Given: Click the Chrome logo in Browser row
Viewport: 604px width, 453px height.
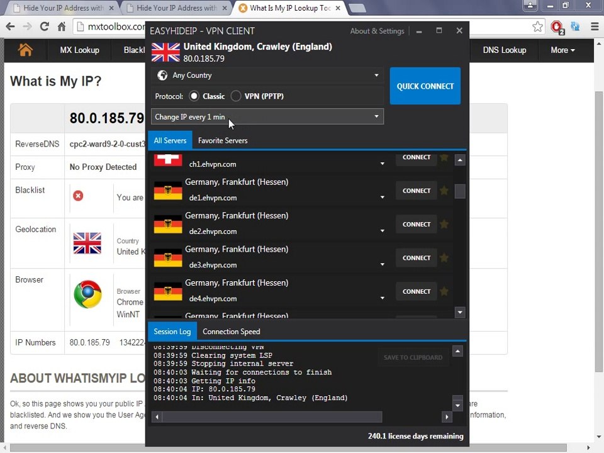Looking at the screenshot, I should pos(88,294).
